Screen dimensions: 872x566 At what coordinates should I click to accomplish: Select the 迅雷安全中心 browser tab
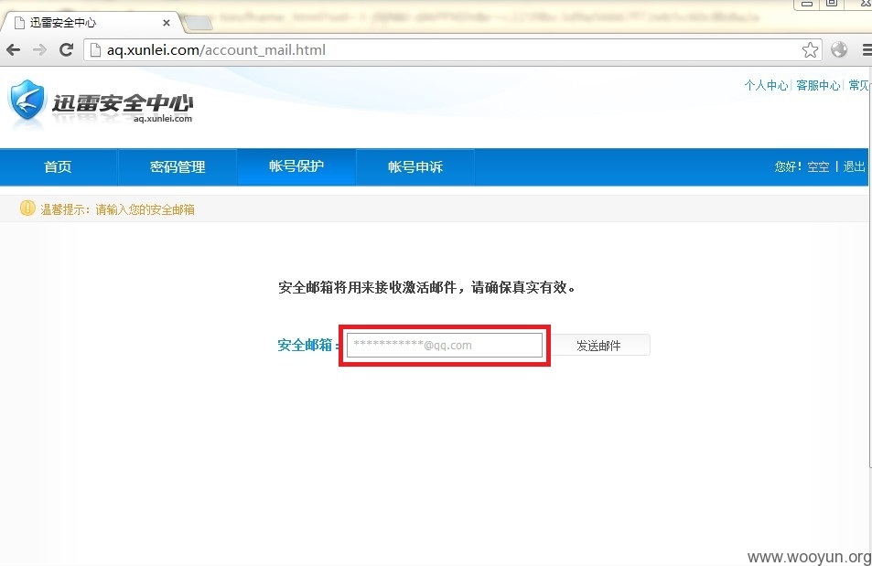point(92,23)
